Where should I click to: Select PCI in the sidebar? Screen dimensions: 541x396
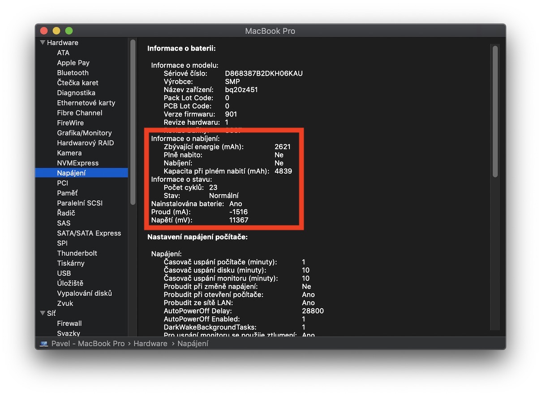[x=62, y=183]
